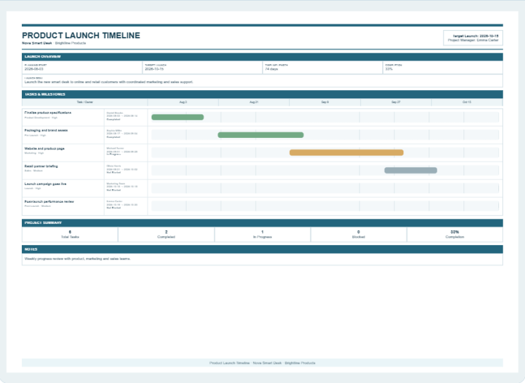
Task: Click the completion value '33%' in Launch Overview
Action: click(x=389, y=69)
